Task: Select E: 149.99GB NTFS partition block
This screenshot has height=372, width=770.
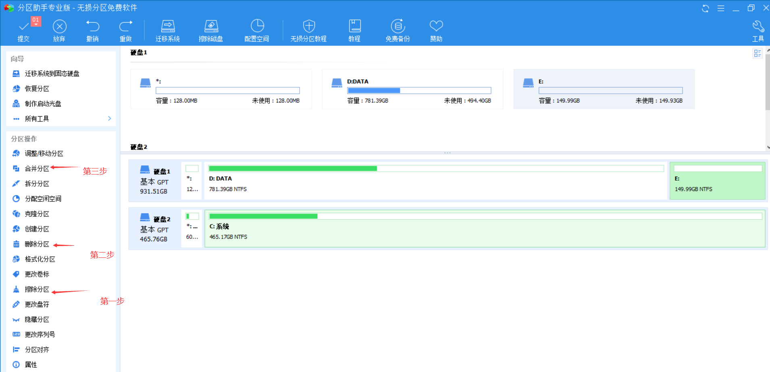Action: click(718, 181)
